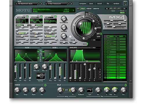Open oscillator 1 waveform menu
The height and width of the screenshot is (104, 145).
[x=21, y=17]
